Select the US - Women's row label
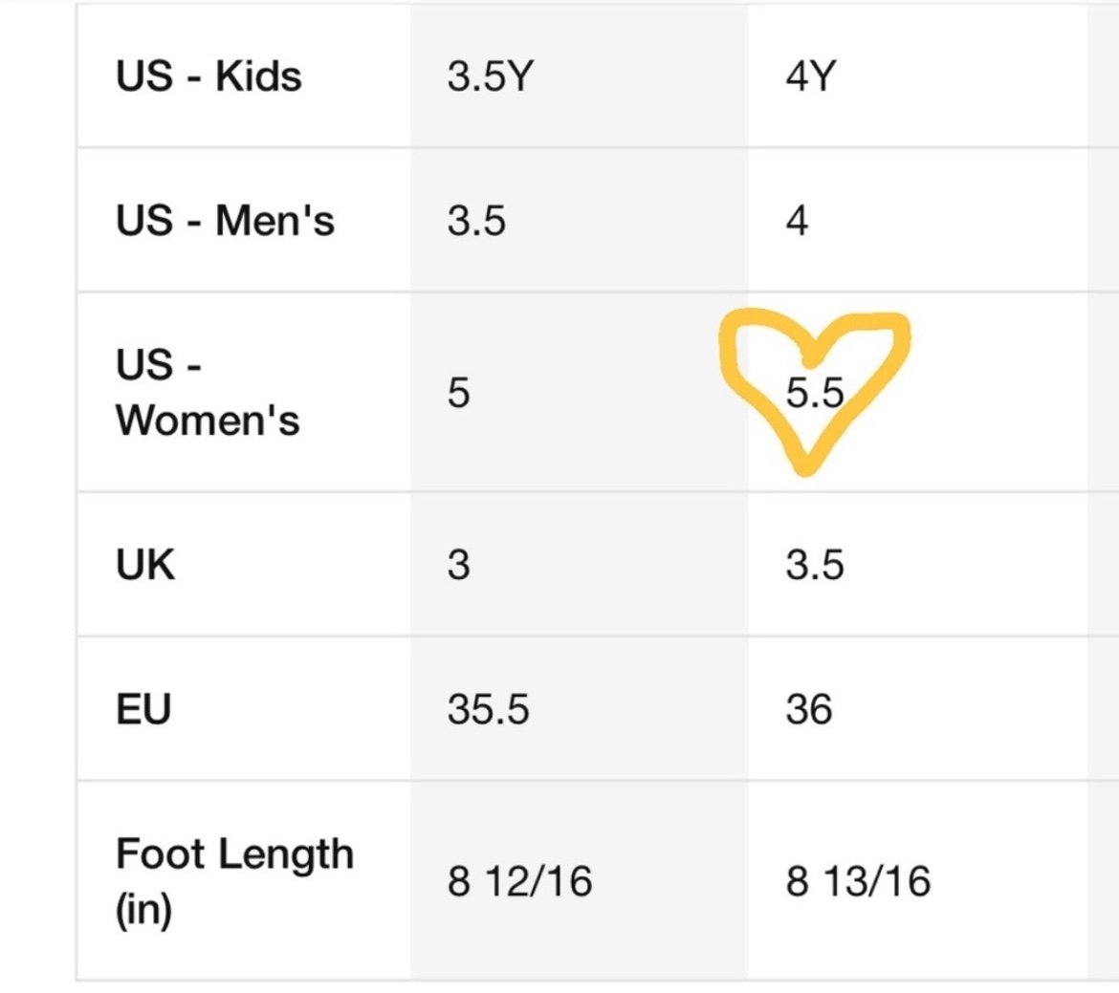The width and height of the screenshot is (1119, 993). pyautogui.click(x=208, y=392)
